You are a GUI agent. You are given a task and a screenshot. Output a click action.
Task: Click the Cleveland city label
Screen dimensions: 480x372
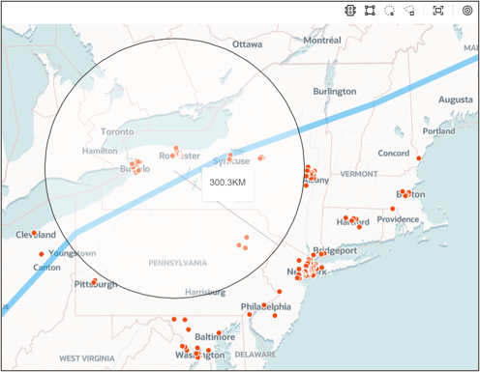[36, 235]
